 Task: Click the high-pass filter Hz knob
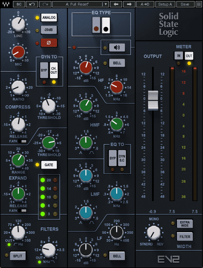[18, 232]
